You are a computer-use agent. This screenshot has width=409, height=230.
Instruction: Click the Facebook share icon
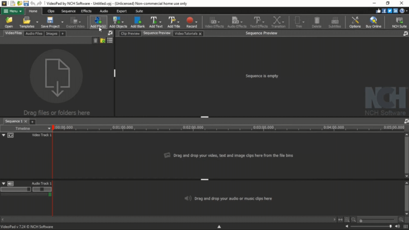pos(384,11)
